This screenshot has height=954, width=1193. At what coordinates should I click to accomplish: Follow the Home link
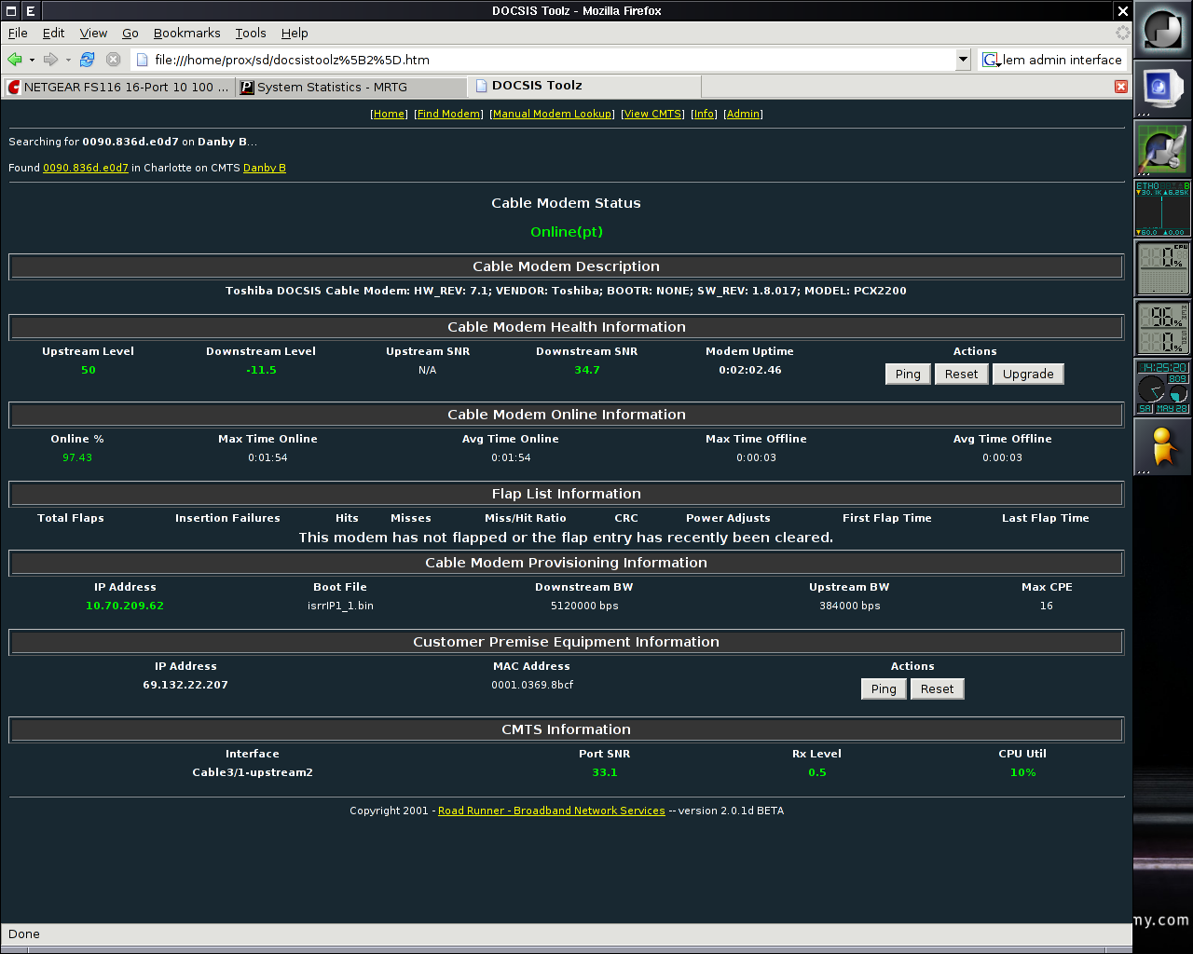[389, 114]
